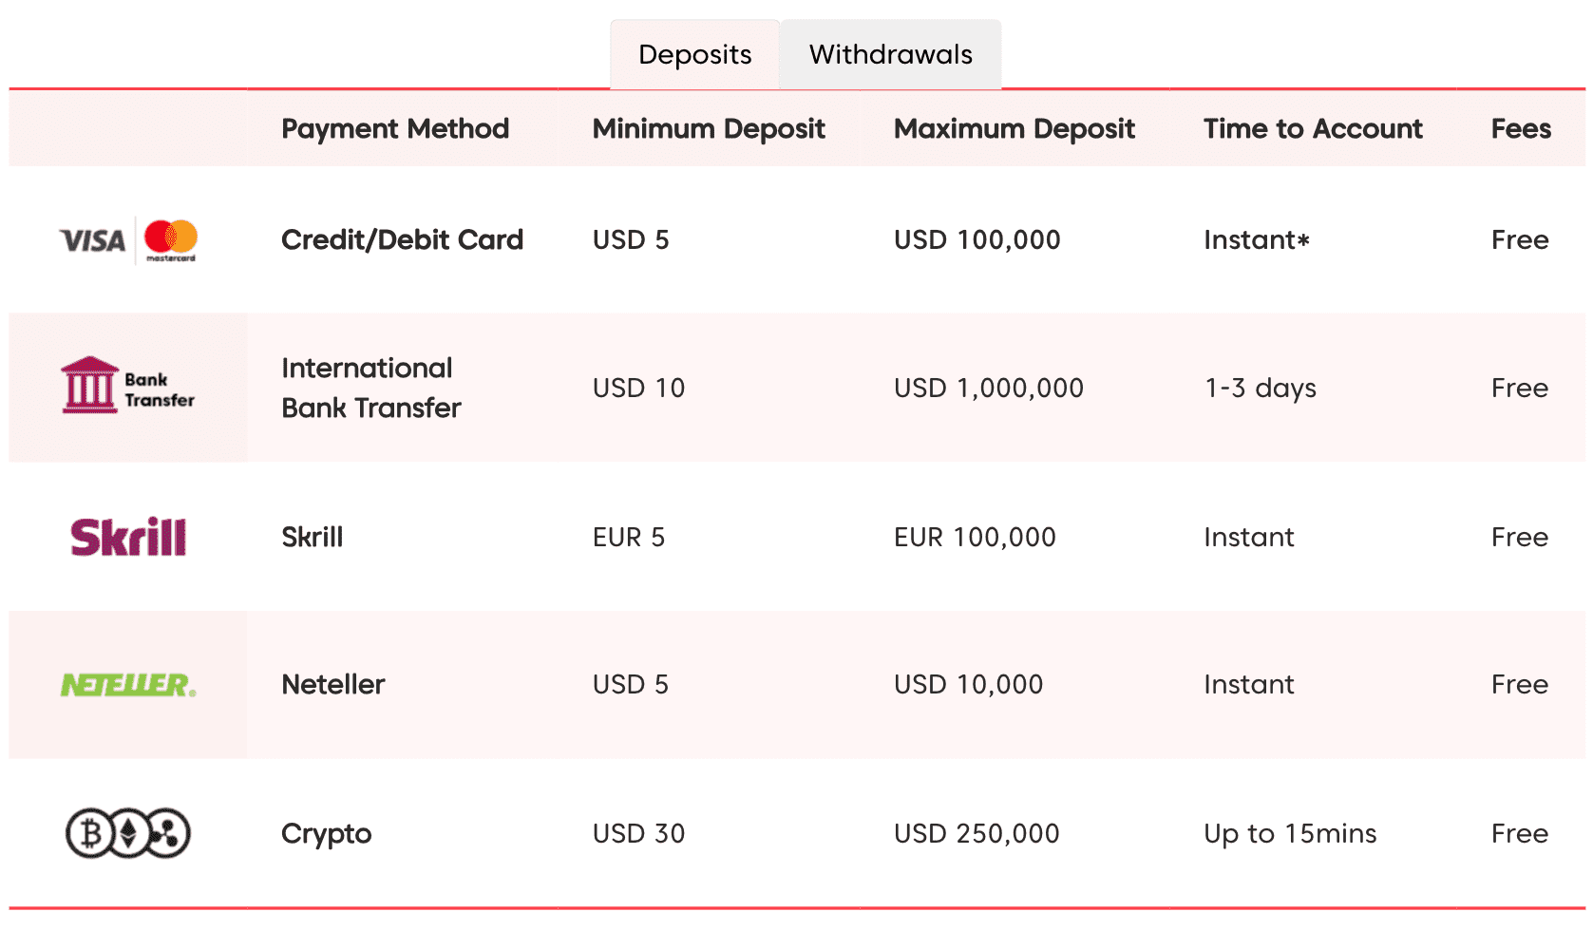Switch to the Withdrawals tab

(x=890, y=54)
